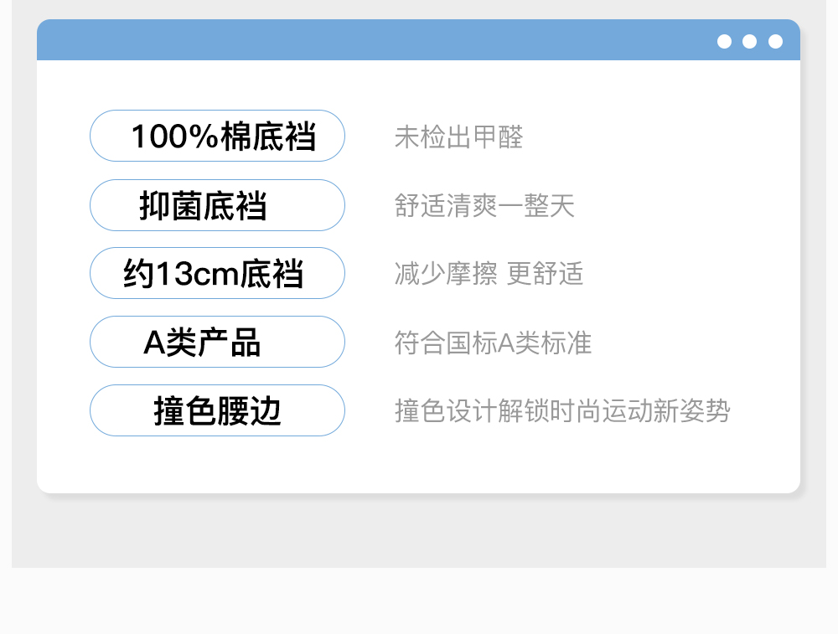
Task: Click the 符合国标A类标准 text
Action: [x=493, y=343]
